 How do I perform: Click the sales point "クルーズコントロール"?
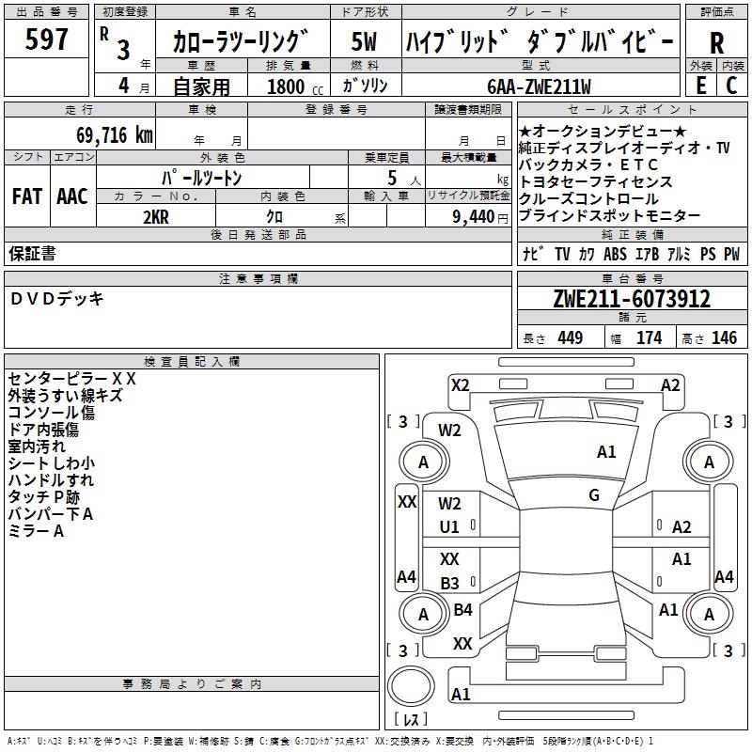point(588,198)
